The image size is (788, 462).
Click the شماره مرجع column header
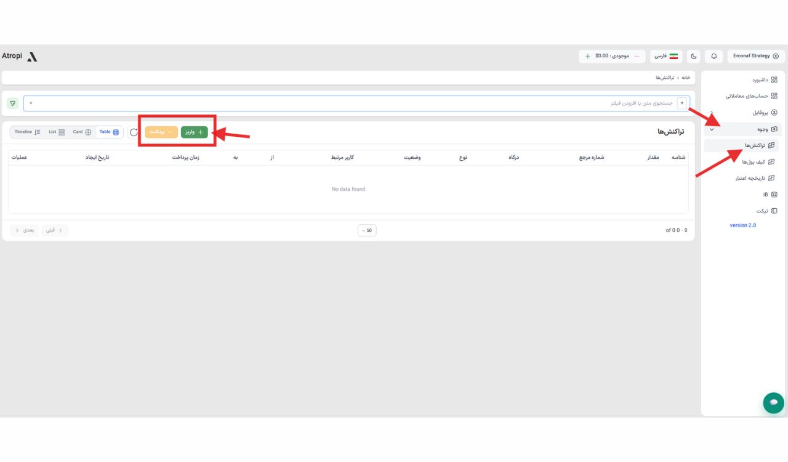pyautogui.click(x=591, y=158)
